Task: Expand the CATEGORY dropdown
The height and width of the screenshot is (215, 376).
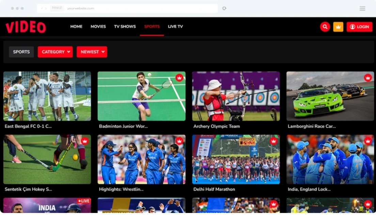Action: [55, 52]
